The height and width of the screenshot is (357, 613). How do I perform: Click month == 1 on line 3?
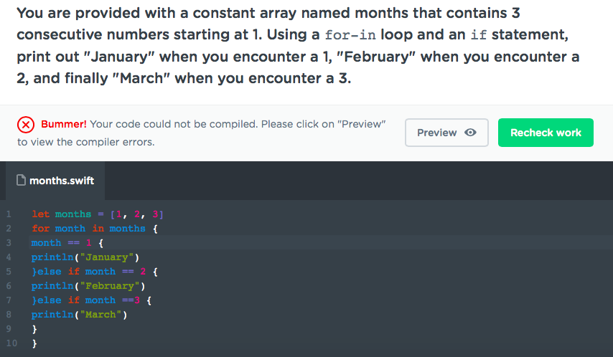62,243
